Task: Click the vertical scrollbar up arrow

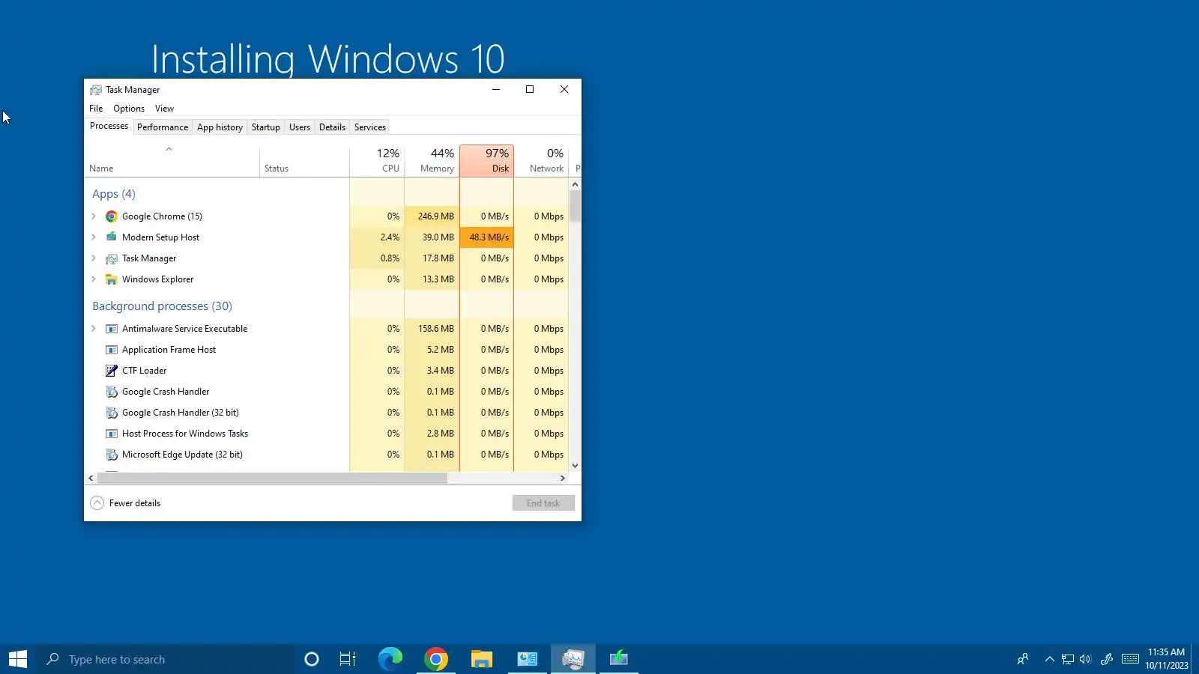Action: click(x=575, y=184)
